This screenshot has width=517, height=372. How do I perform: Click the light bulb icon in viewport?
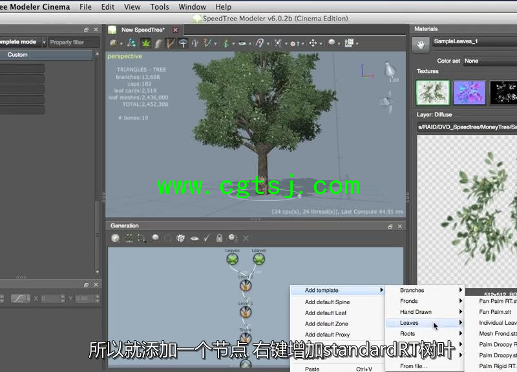click(390, 68)
